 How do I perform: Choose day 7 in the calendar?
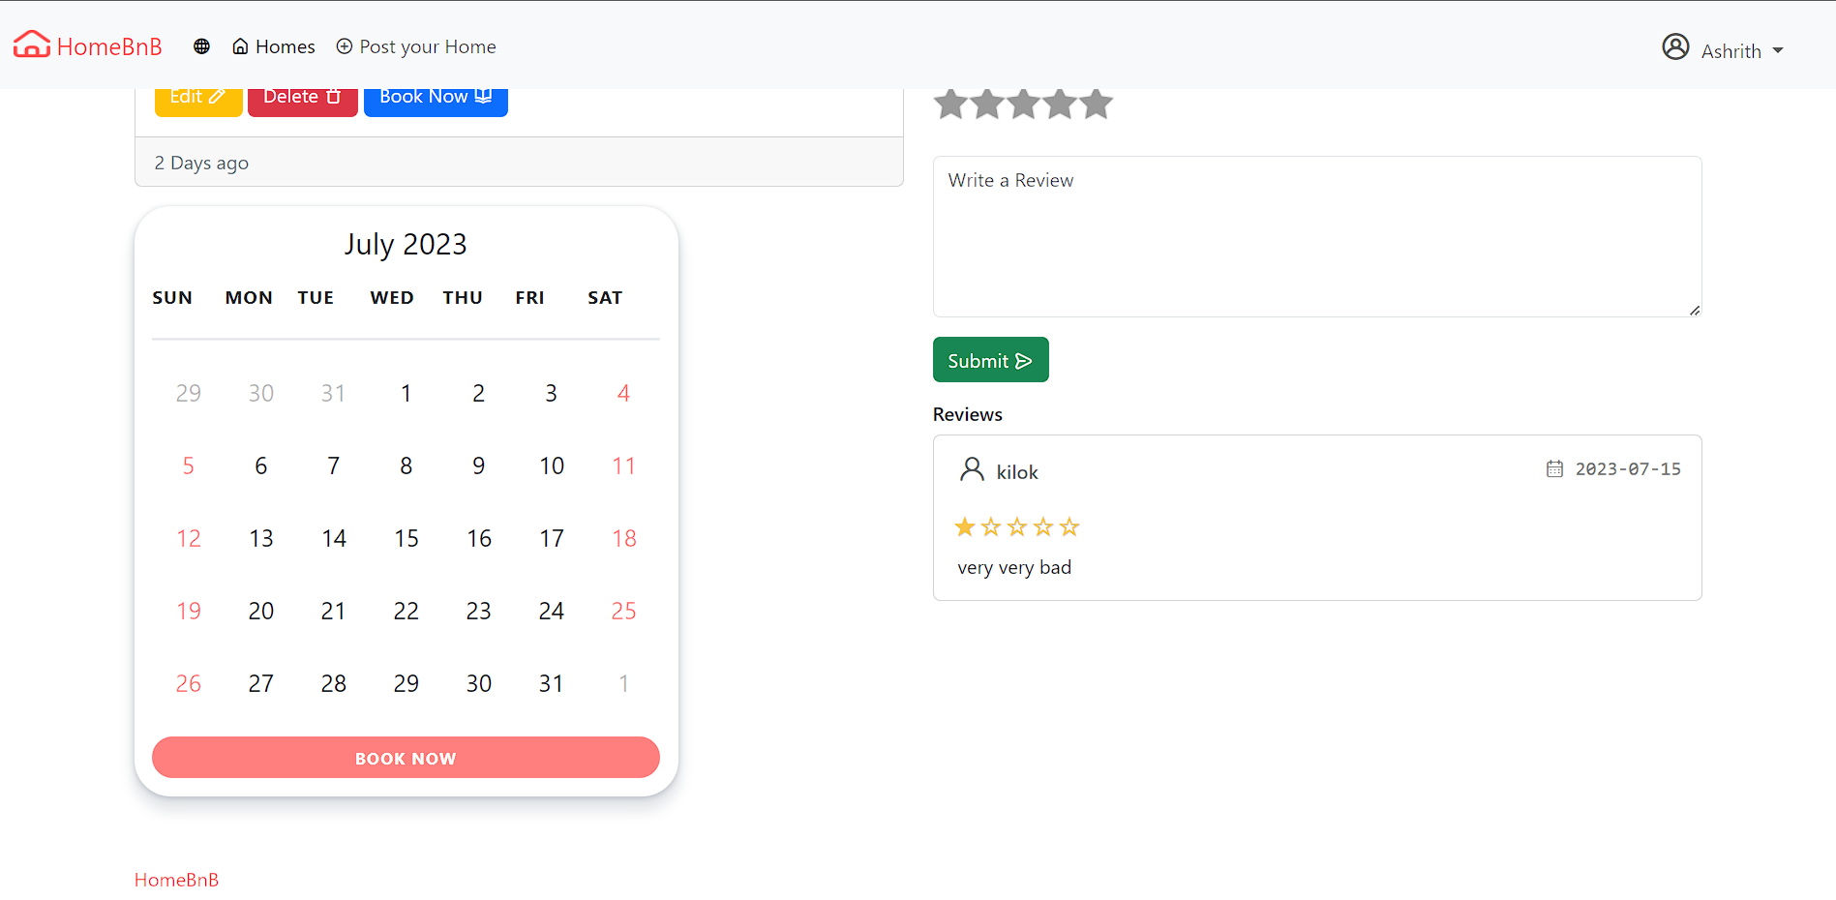point(333,465)
